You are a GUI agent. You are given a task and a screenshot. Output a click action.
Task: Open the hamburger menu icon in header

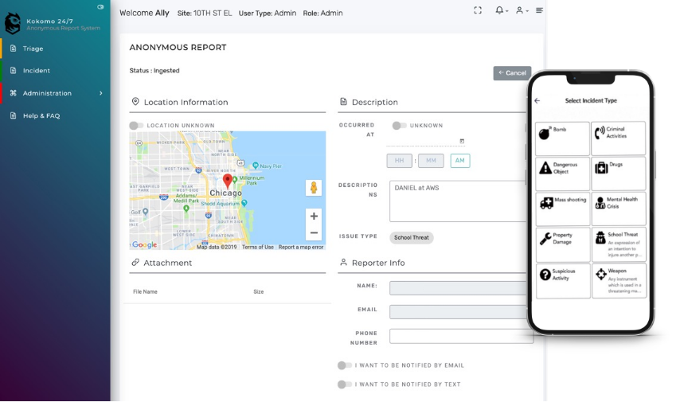pyautogui.click(x=539, y=10)
